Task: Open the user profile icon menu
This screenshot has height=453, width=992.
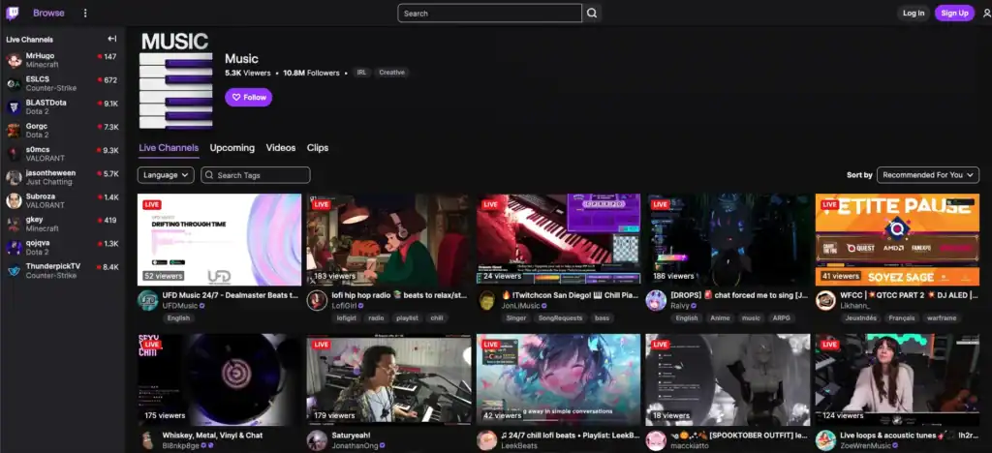Action: point(985,14)
